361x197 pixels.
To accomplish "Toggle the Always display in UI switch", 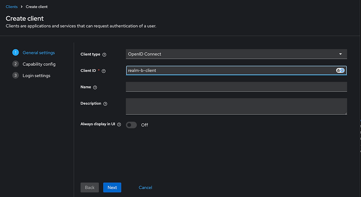I will pos(131,125).
